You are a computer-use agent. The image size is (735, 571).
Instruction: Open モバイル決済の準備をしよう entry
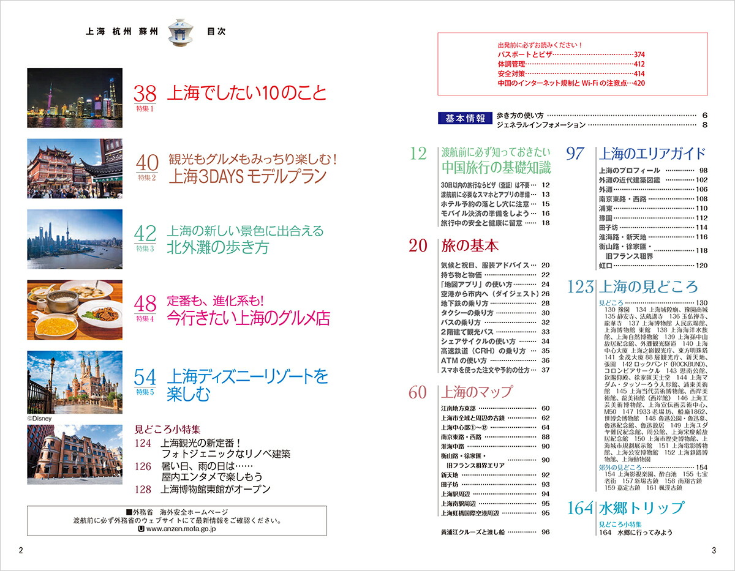(x=495, y=214)
